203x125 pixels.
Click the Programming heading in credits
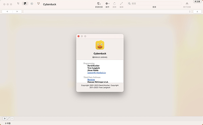[89, 63]
